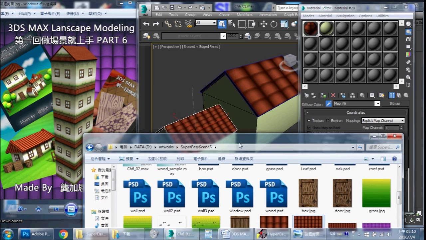Viewport: 426px width, 240px height.
Task: Click the Unlink Selection tool
Action: pos(178,24)
